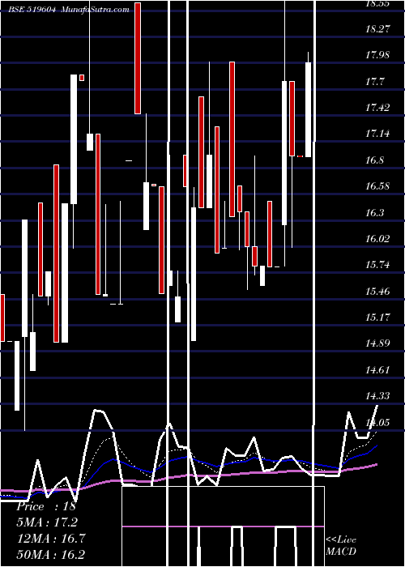Select the 16.8 price axis label
This screenshot has width=405, height=567.
click(x=374, y=160)
